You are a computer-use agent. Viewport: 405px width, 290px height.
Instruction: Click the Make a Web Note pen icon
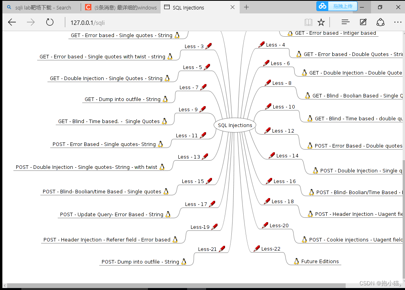[x=363, y=22]
